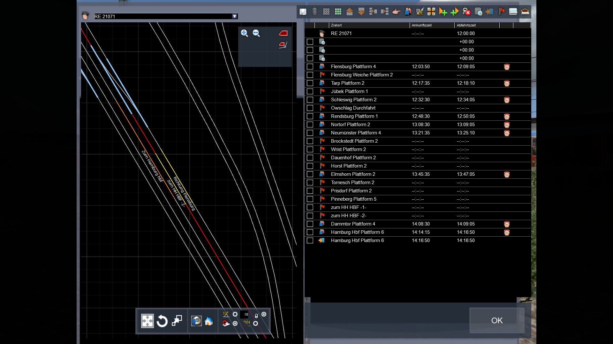
Task: Zoom out on the track map
Action: click(x=256, y=33)
